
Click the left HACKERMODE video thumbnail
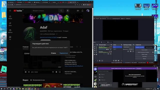pos(33,85)
